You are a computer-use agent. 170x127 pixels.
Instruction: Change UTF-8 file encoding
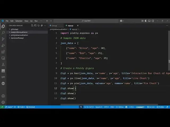(x=106, y=107)
